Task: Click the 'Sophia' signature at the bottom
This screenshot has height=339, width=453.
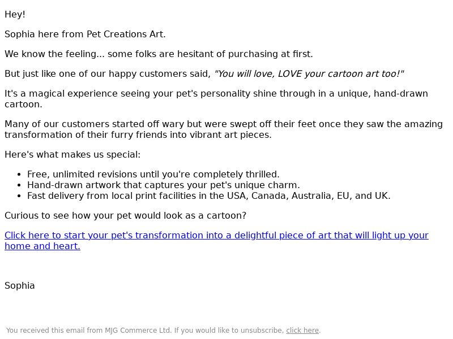Action: [20, 286]
